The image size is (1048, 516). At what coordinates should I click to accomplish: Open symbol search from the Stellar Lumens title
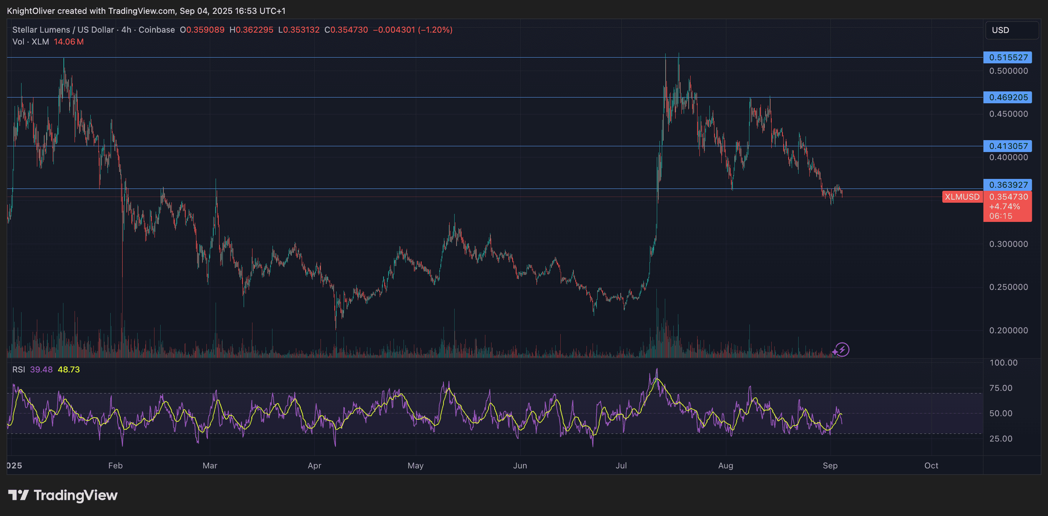click(63, 30)
